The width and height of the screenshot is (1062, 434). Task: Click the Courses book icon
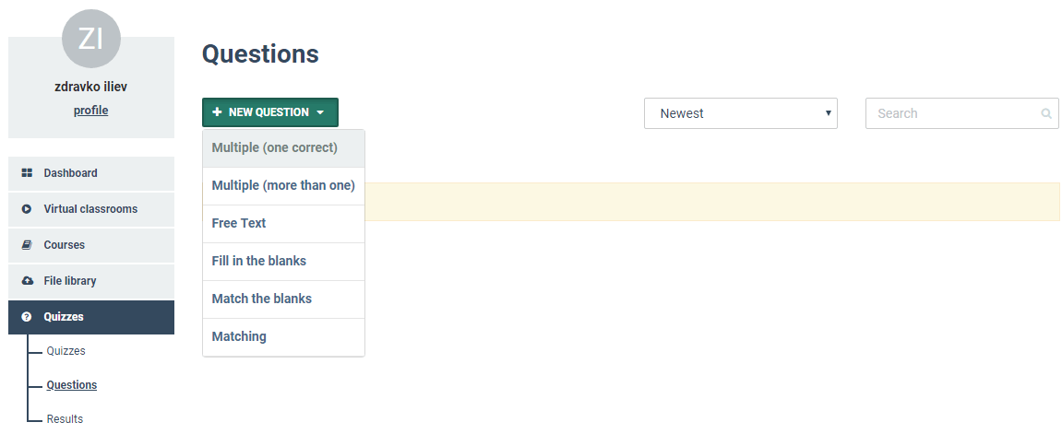(x=27, y=245)
